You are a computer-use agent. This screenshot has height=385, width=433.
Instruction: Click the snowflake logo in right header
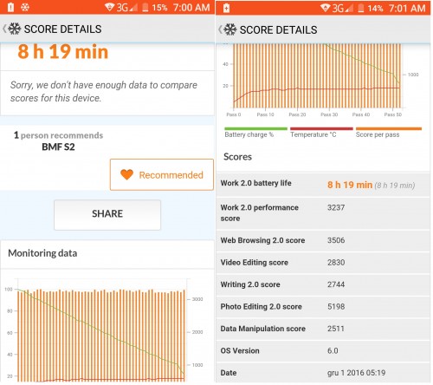[230, 29]
